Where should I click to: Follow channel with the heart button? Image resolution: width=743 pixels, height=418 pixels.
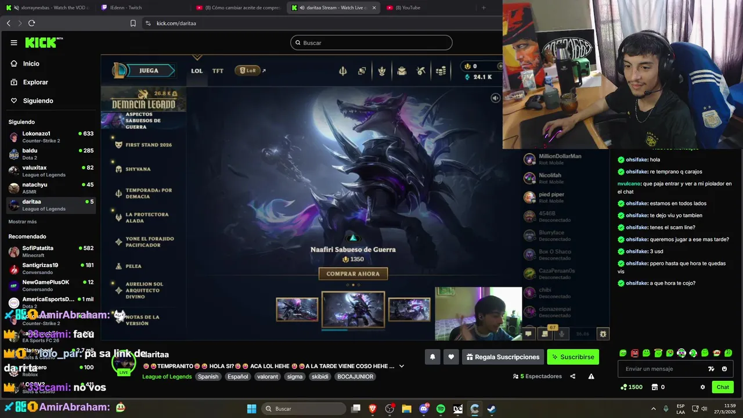[451, 357]
